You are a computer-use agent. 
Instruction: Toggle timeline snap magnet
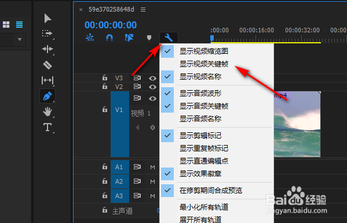point(109,38)
